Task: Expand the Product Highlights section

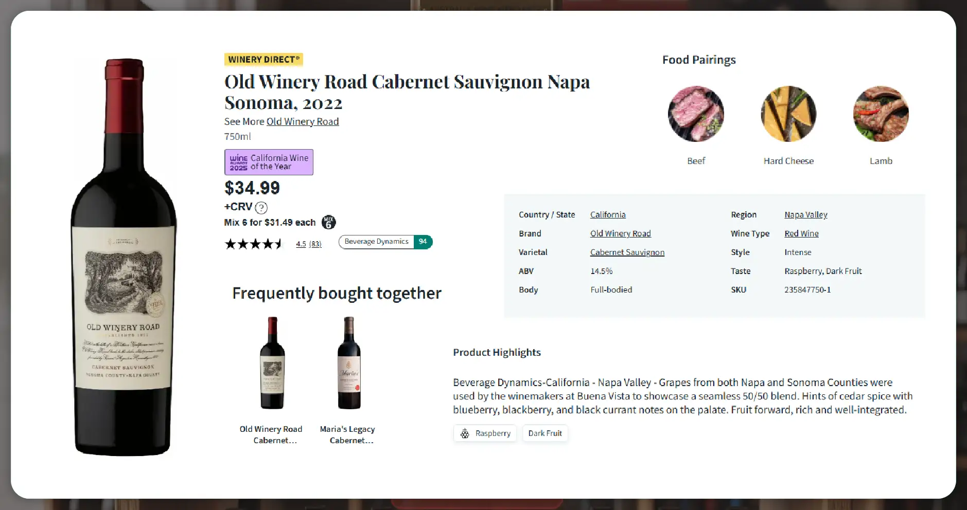Action: (497, 352)
